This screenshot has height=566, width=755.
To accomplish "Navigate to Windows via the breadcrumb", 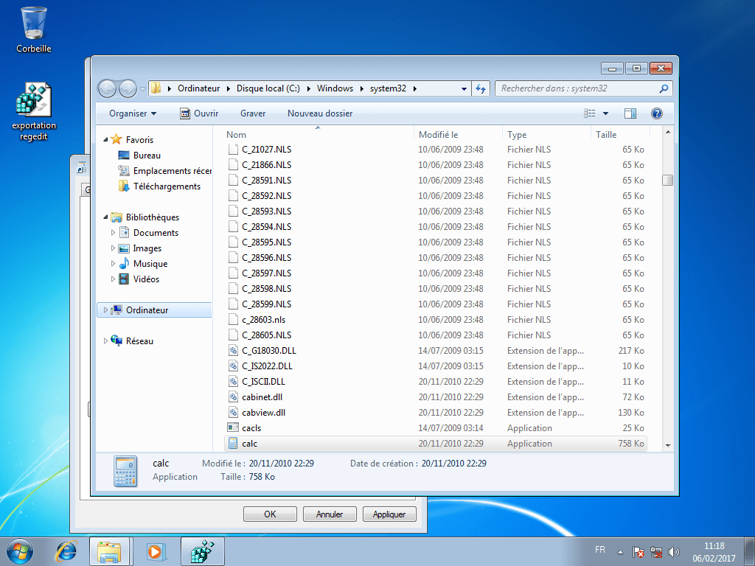I will click(335, 88).
